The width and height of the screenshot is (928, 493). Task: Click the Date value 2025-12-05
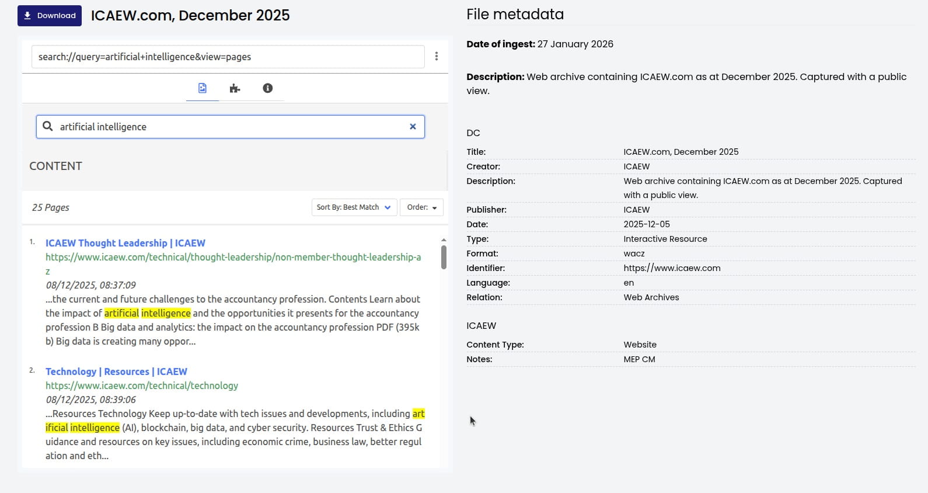tap(647, 224)
